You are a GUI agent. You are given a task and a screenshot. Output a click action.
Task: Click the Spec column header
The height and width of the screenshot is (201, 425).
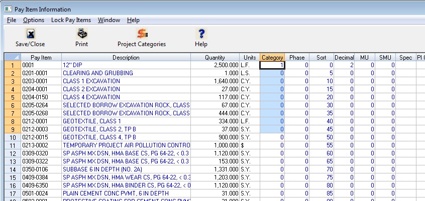[406, 57]
